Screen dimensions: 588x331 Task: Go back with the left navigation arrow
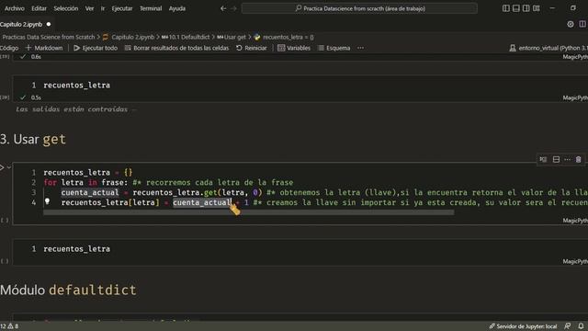223,8
